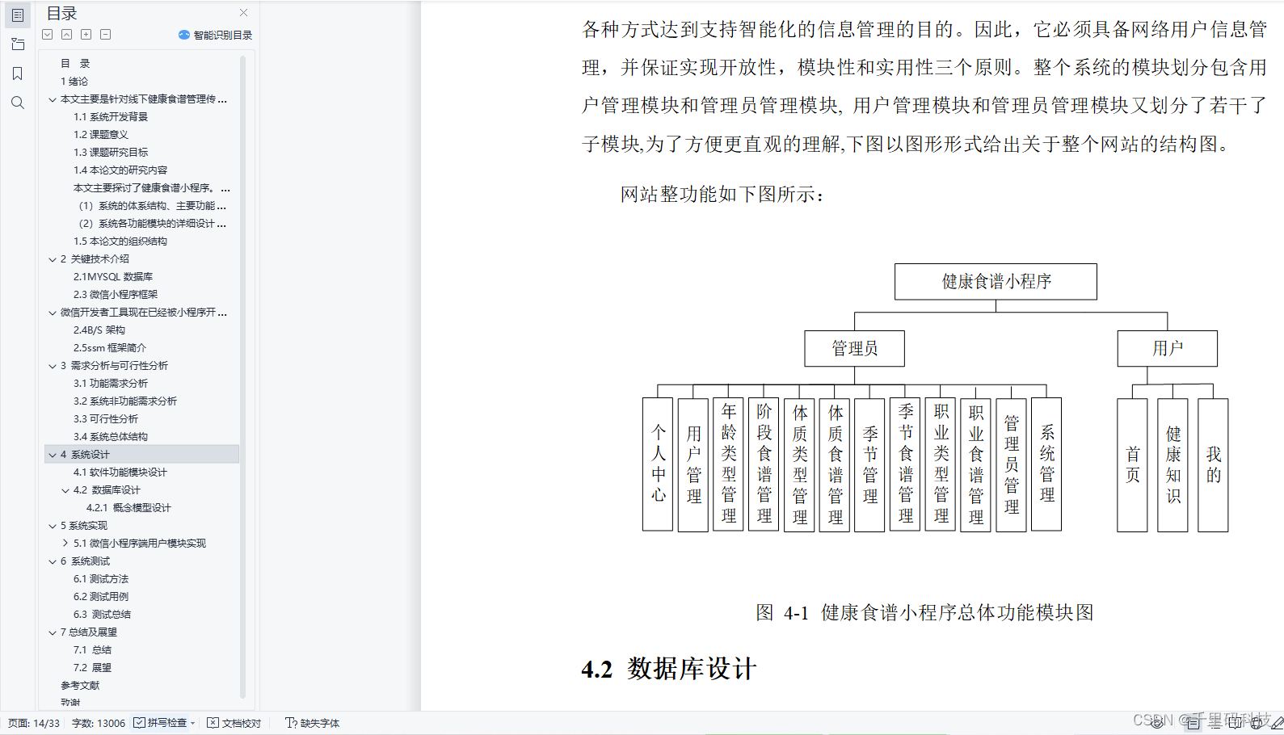Viewport: 1284px width, 735px height.
Task: Click the 字数: 13006 word count
Action: tap(99, 723)
